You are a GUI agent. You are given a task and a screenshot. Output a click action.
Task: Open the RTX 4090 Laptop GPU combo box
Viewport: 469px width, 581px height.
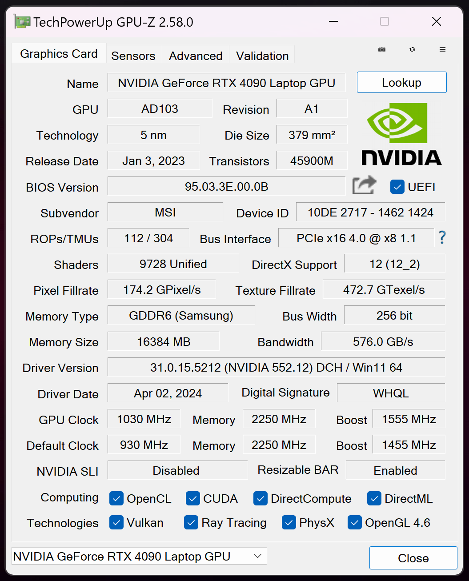coord(139,556)
